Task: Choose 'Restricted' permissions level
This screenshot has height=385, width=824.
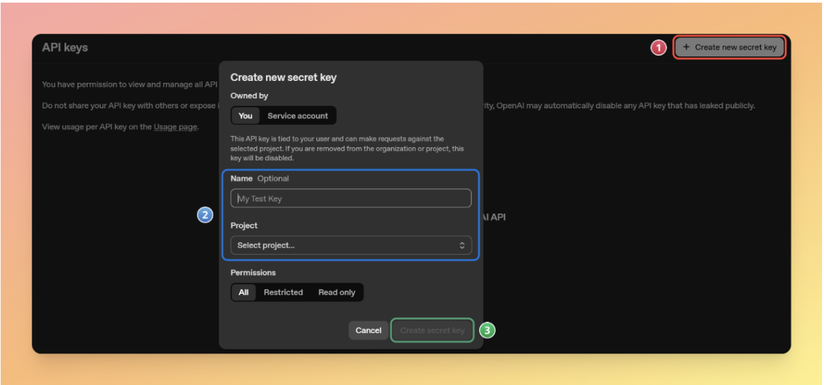Action: pyautogui.click(x=284, y=292)
